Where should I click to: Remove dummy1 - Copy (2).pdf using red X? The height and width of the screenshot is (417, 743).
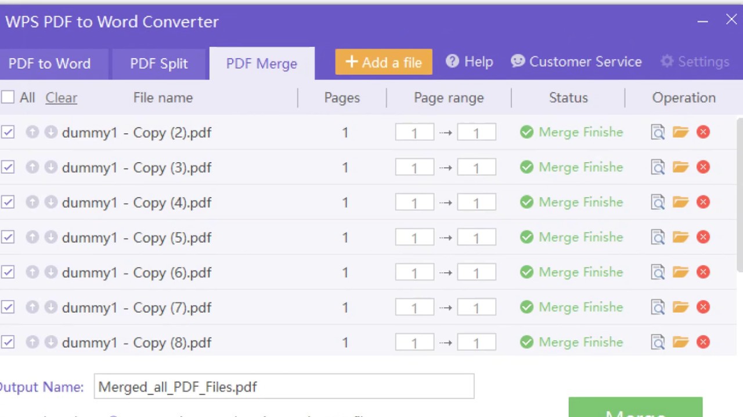(x=703, y=132)
